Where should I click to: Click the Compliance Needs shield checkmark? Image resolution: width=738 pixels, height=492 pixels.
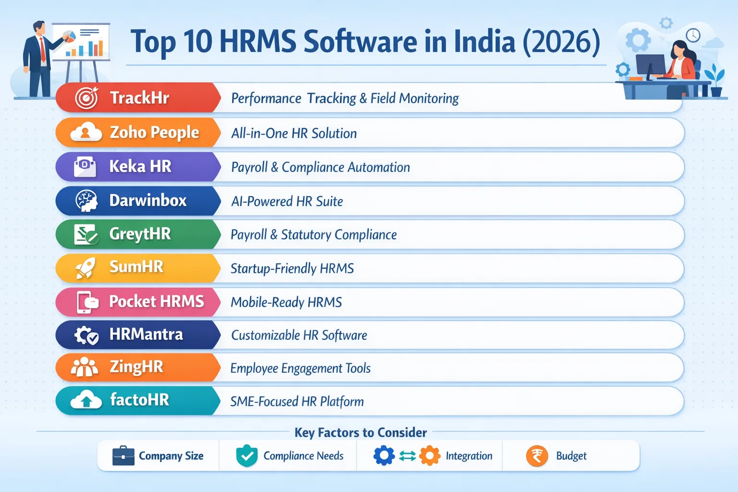click(246, 455)
